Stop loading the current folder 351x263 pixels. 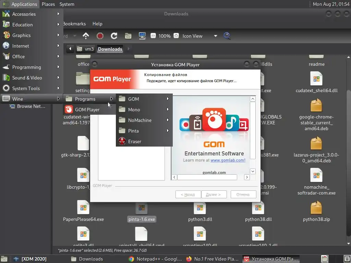point(100,36)
